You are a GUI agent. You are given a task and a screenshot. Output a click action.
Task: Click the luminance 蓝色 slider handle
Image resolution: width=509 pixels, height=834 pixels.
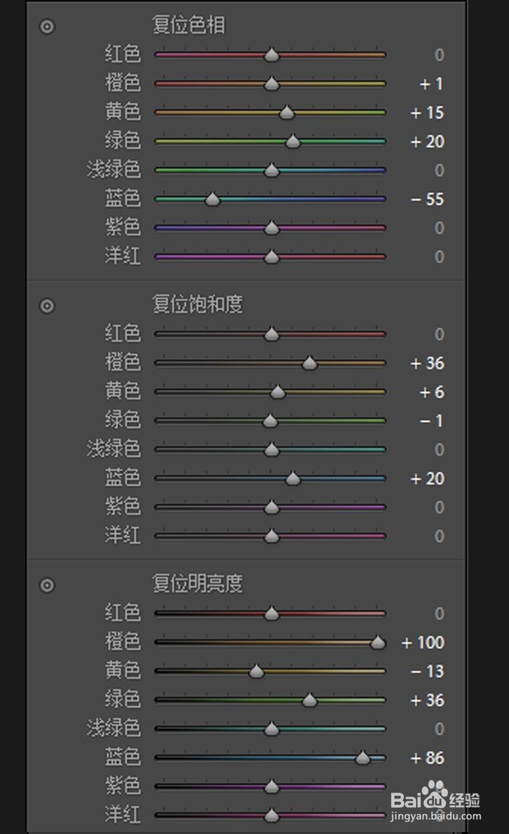363,758
